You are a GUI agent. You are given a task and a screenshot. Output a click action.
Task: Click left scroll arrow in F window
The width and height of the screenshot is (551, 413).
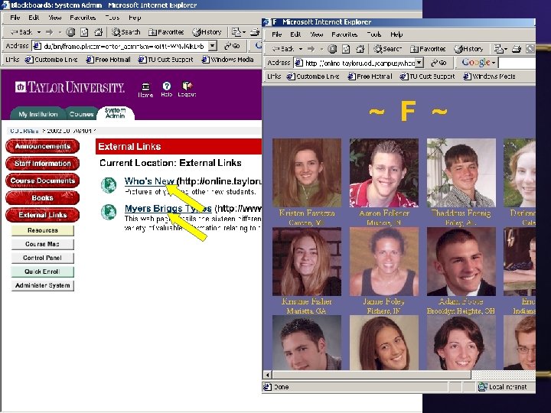tap(267, 375)
